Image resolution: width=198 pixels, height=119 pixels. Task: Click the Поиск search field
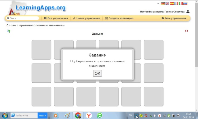tap(23, 18)
